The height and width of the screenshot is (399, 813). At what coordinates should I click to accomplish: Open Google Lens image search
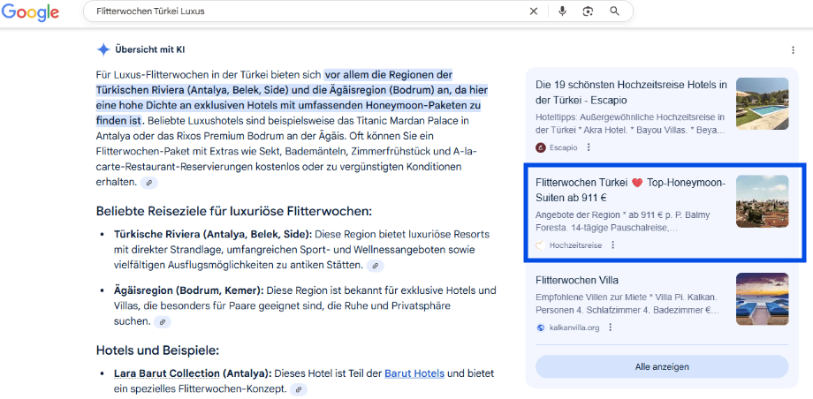point(588,11)
